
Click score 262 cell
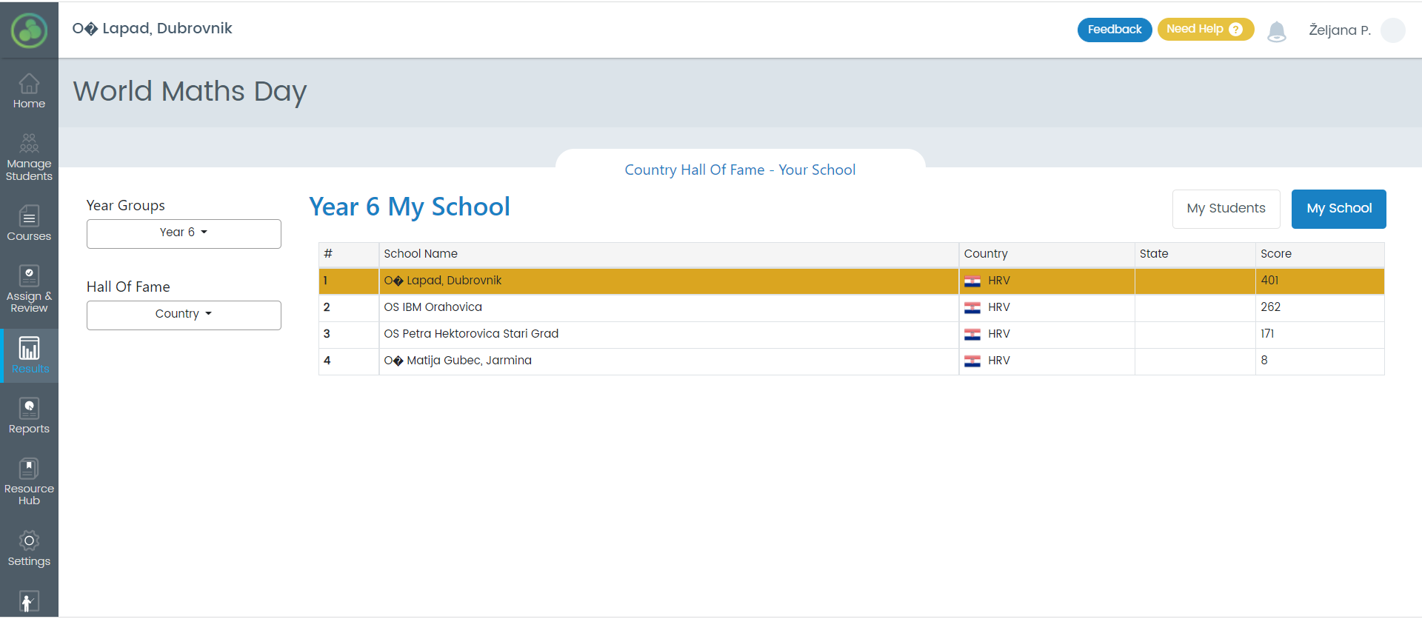tap(1320, 307)
